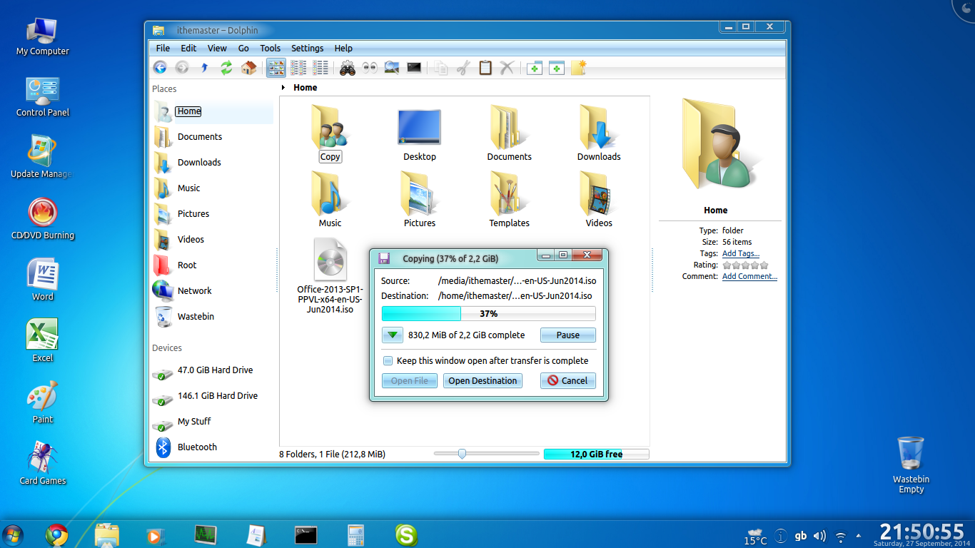Click the volume speaker tray icon
The height and width of the screenshot is (548, 975).
pyautogui.click(x=819, y=535)
